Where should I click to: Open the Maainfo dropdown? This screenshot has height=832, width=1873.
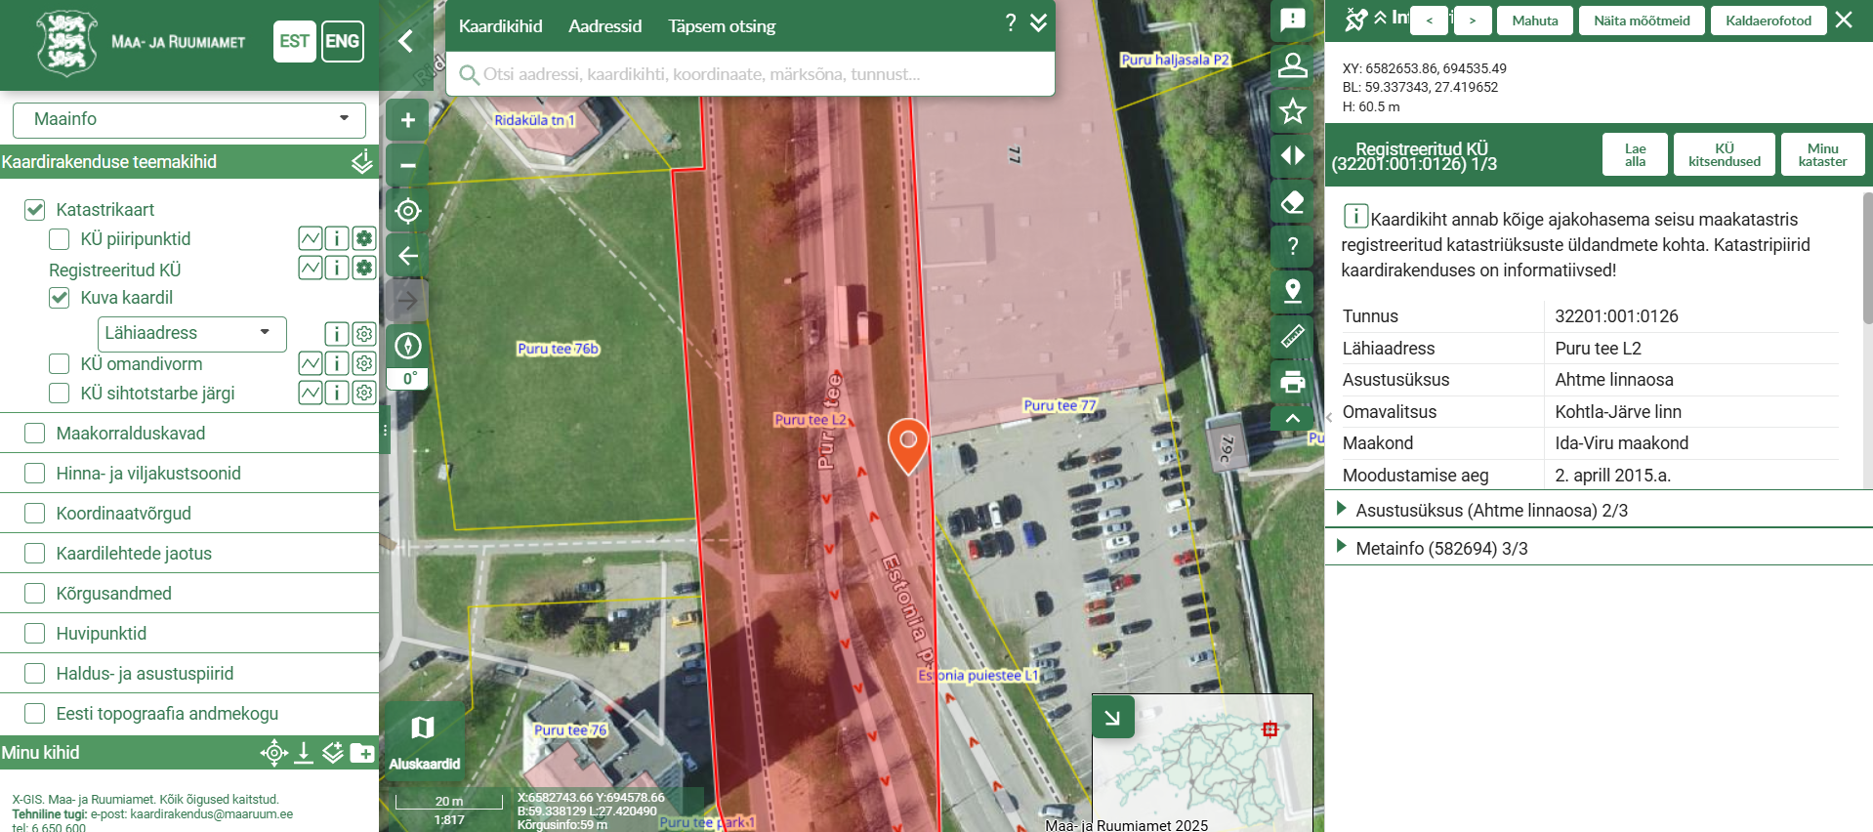tap(188, 119)
